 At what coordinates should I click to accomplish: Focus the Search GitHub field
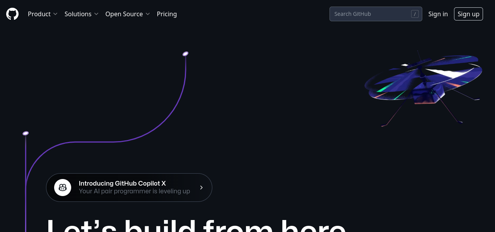(369, 14)
